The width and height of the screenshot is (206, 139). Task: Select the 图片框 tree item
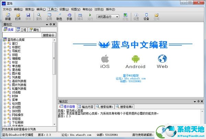click(x=16, y=74)
